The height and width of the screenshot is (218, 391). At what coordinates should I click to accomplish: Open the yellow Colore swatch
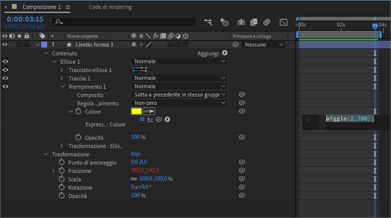[136, 111]
